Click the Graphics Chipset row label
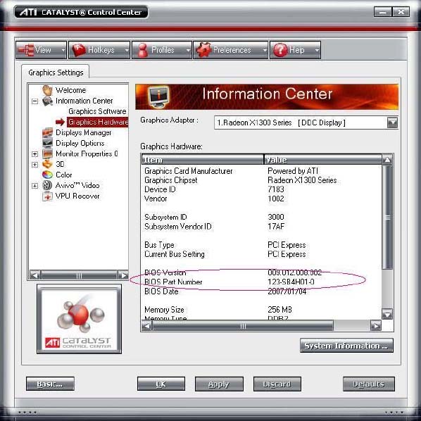This screenshot has height=421, width=421. 171,180
